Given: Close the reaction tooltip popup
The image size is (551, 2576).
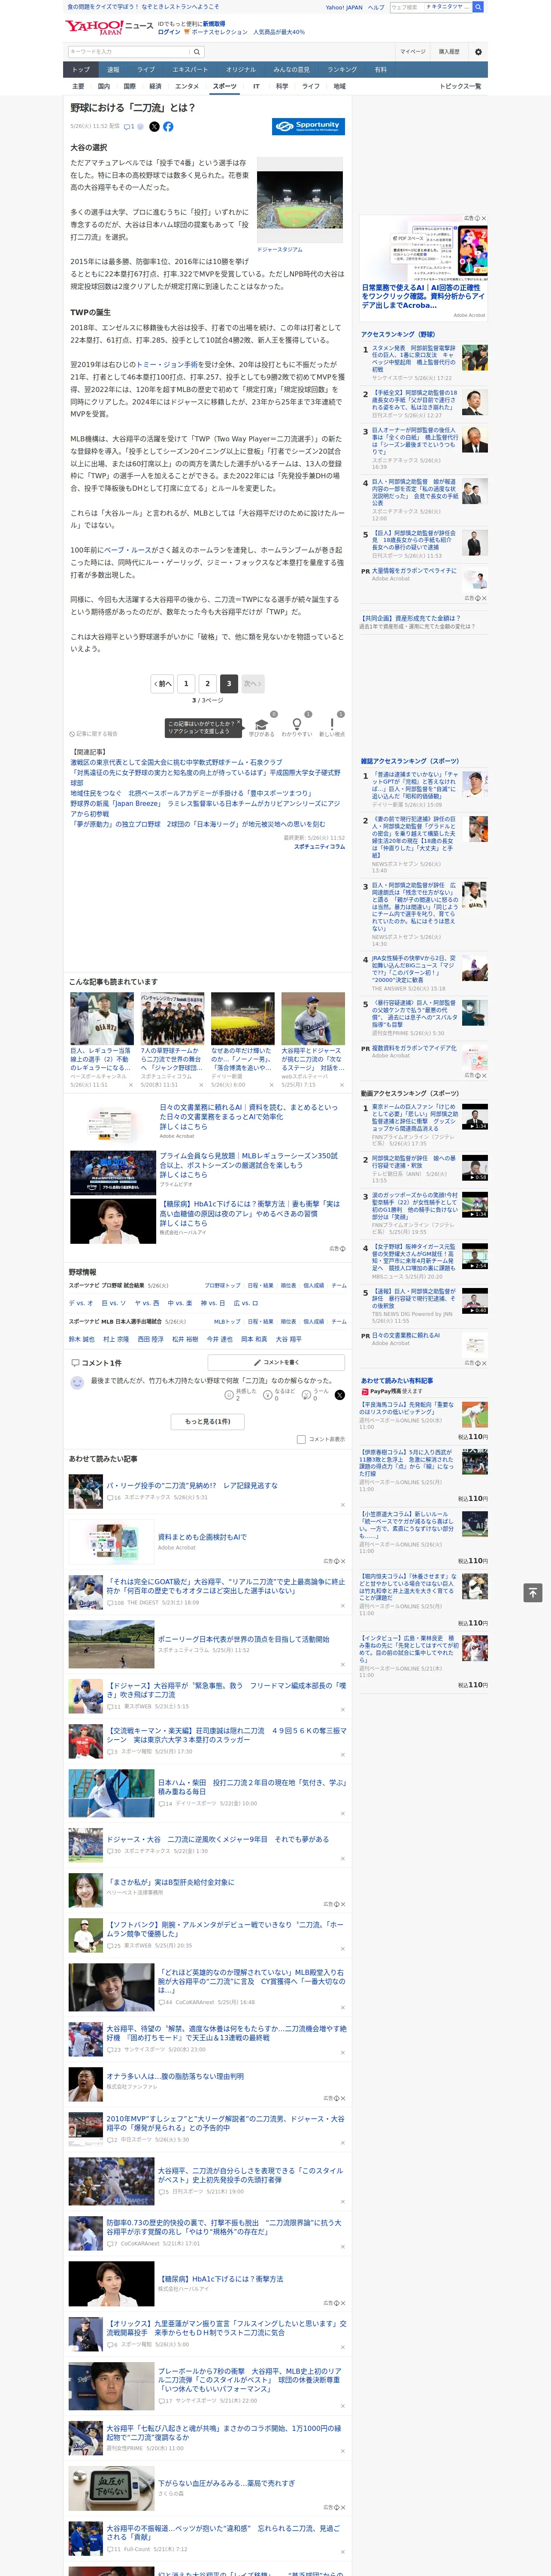Looking at the screenshot, I should point(238,723).
